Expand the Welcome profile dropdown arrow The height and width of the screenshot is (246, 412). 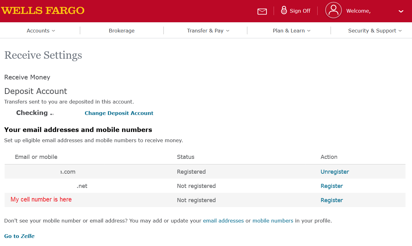click(x=401, y=11)
